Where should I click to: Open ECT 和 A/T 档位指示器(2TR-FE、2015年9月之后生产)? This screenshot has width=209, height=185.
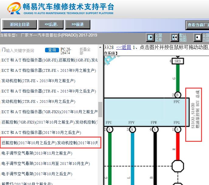tap(49, 91)
